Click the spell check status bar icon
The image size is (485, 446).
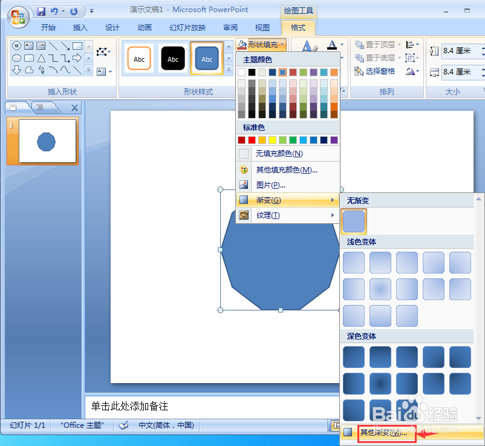tap(123, 425)
